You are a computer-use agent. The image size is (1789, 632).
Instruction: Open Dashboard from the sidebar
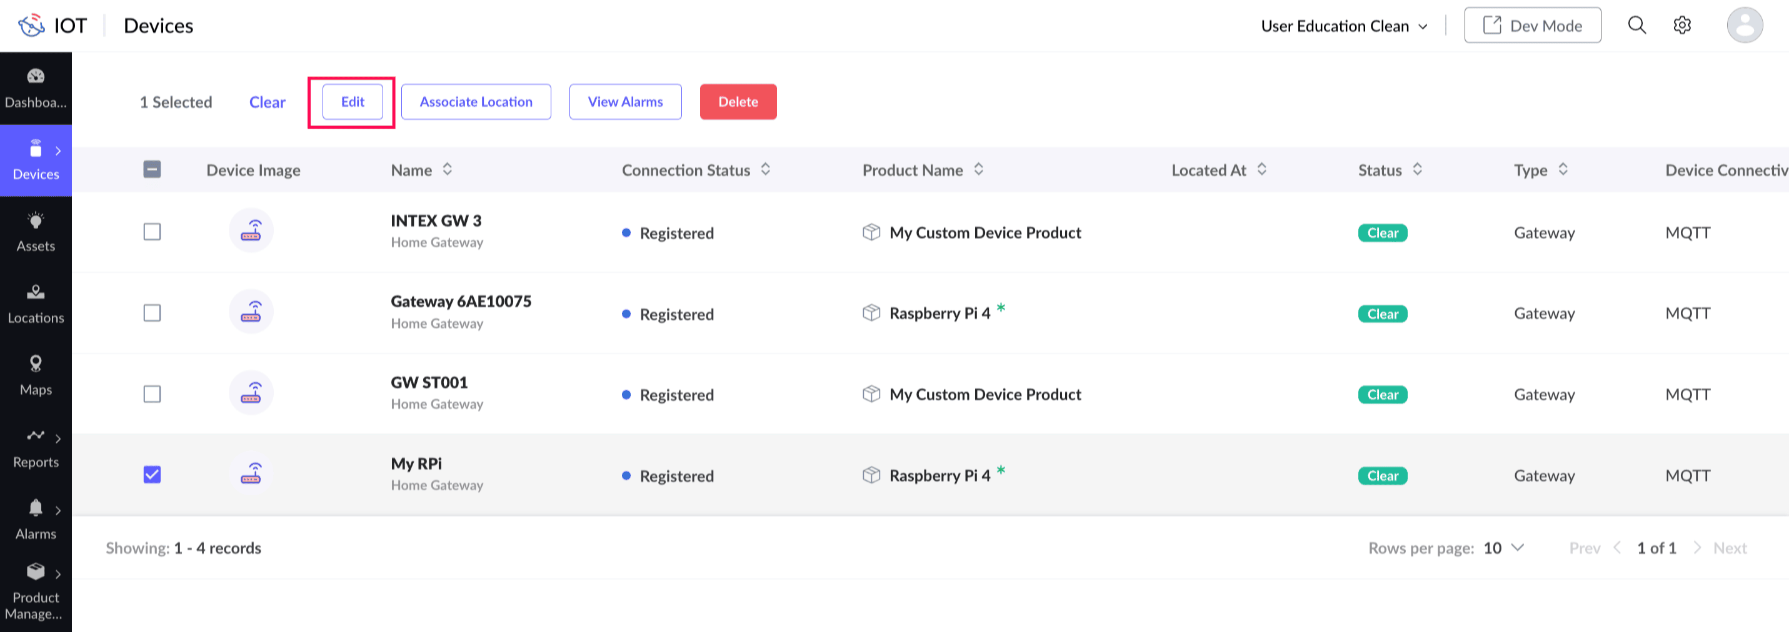click(36, 88)
